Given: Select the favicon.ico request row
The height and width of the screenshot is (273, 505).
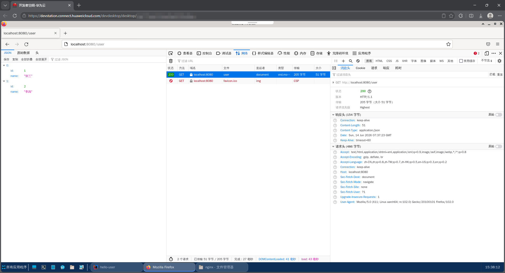Looking at the screenshot, I should (248, 81).
